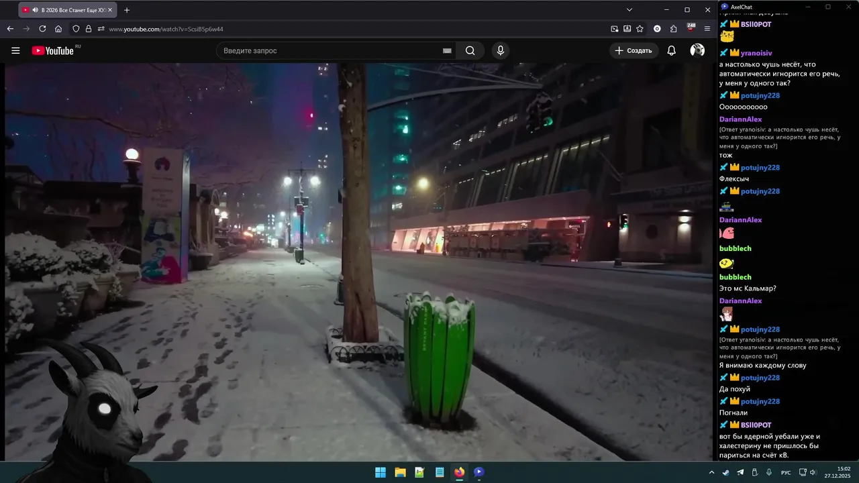Click the 'Ооооооооооо' chat message

tap(744, 107)
